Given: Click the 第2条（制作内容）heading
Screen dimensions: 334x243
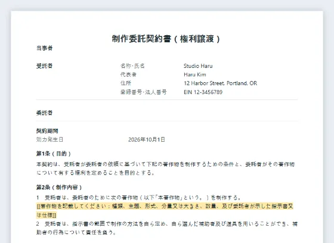Looking at the screenshot, I should click(x=59, y=187).
